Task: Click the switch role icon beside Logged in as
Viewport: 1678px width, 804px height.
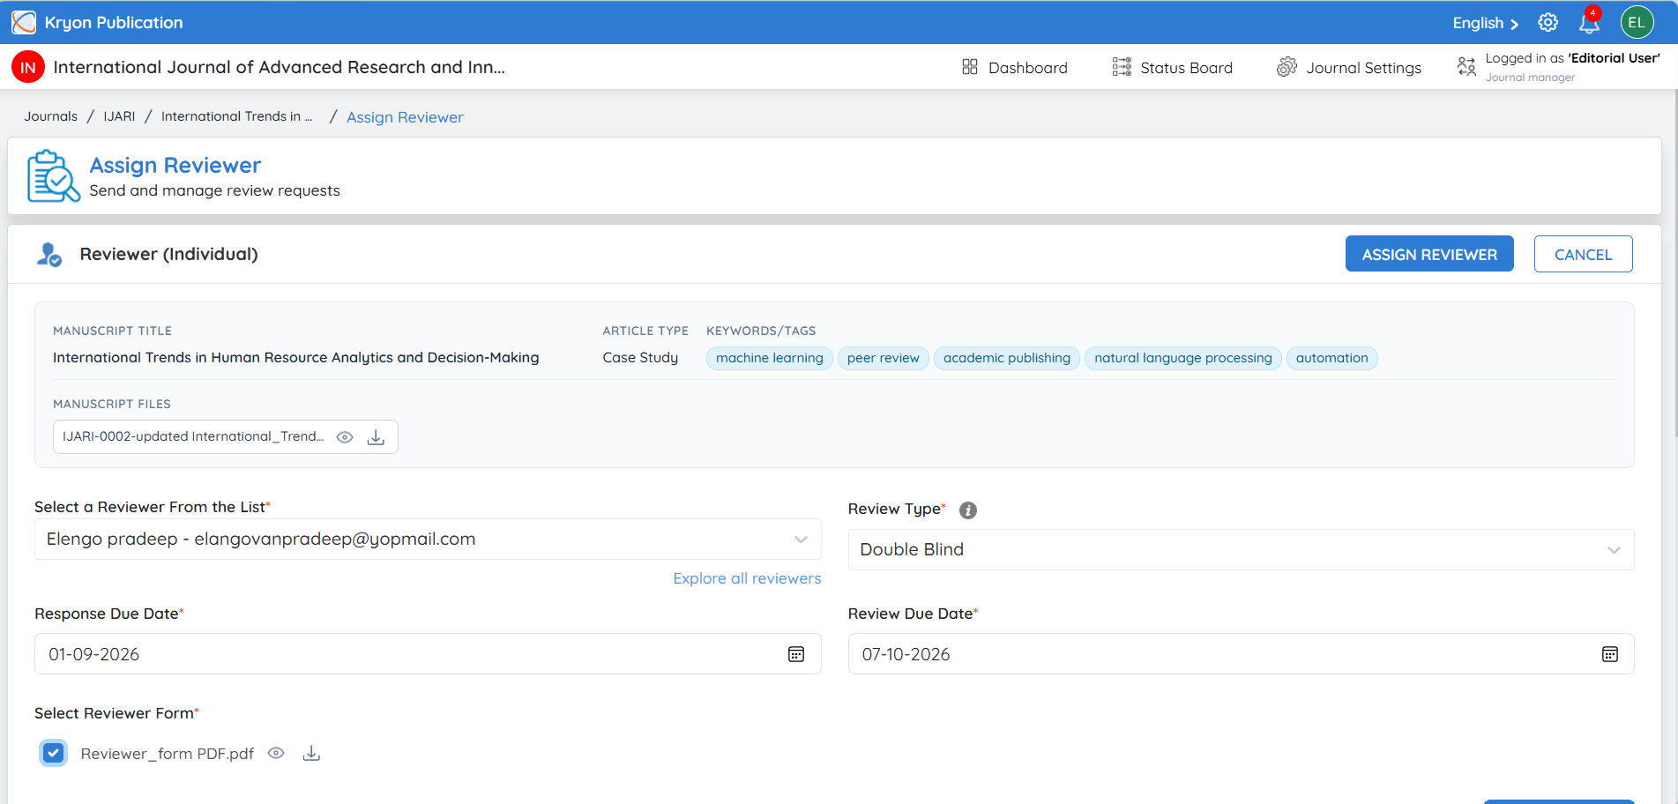Action: pos(1466,67)
